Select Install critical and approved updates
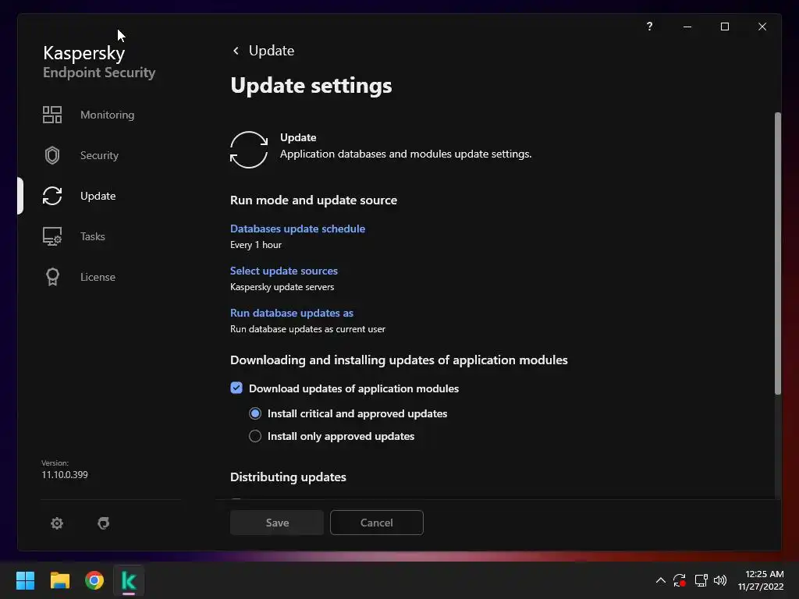799x599 pixels. [x=255, y=413]
